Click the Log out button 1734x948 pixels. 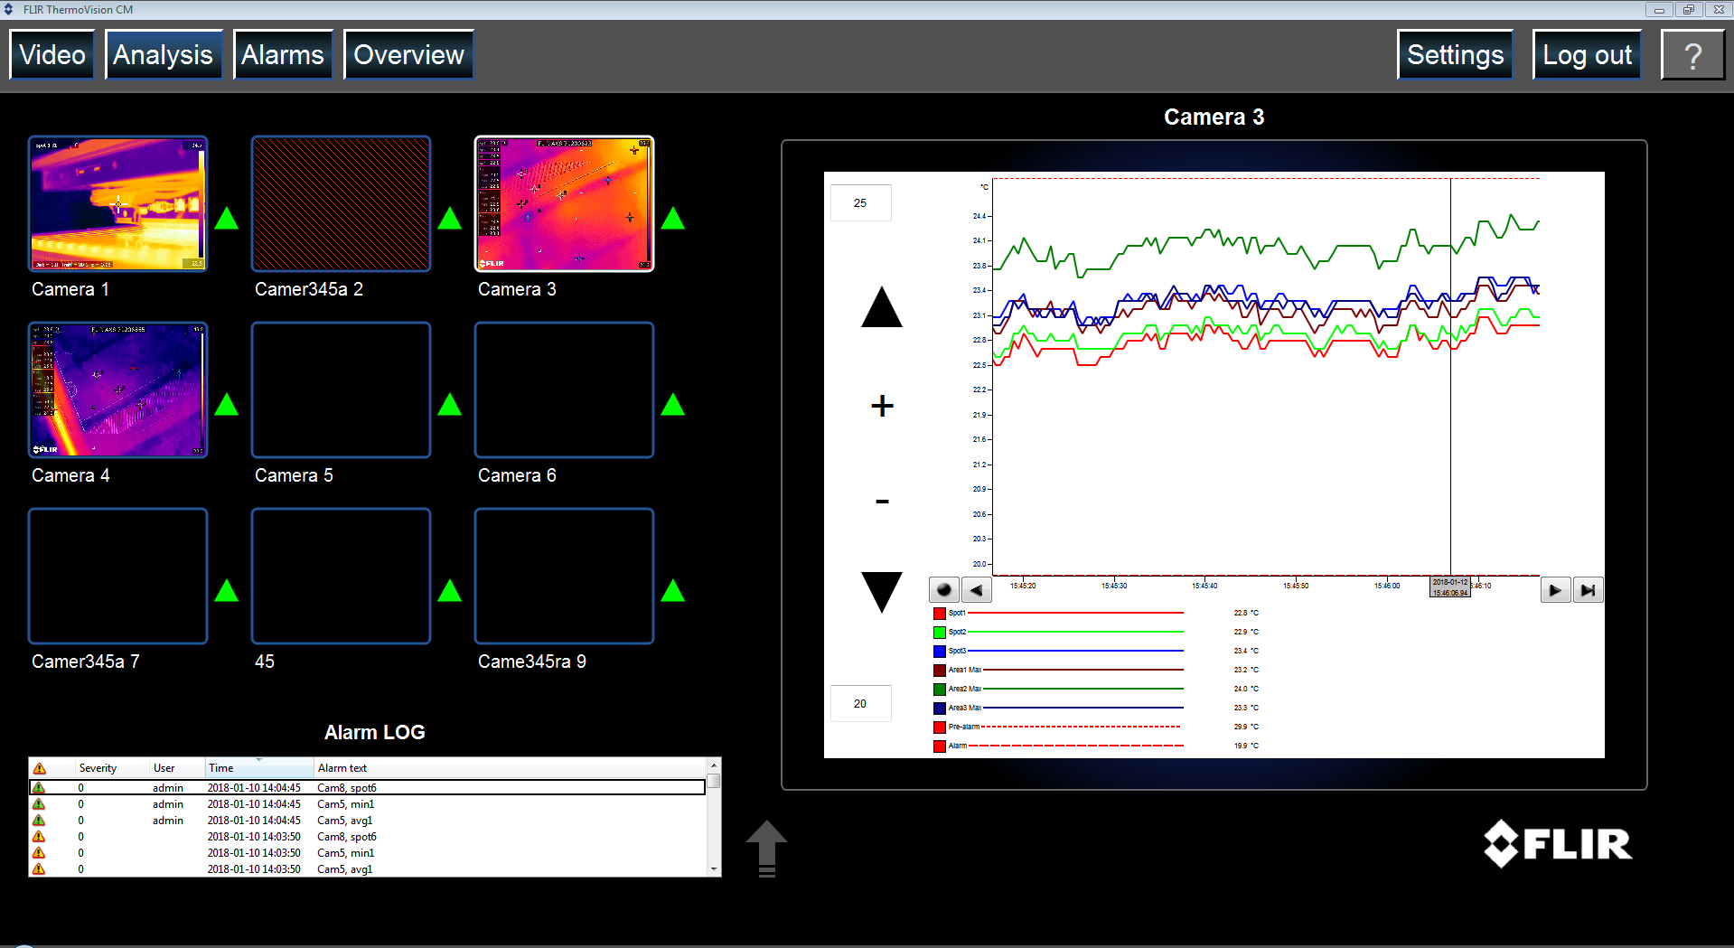[1587, 55]
